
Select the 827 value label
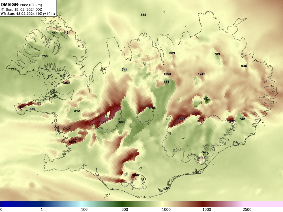tap(143, 179)
